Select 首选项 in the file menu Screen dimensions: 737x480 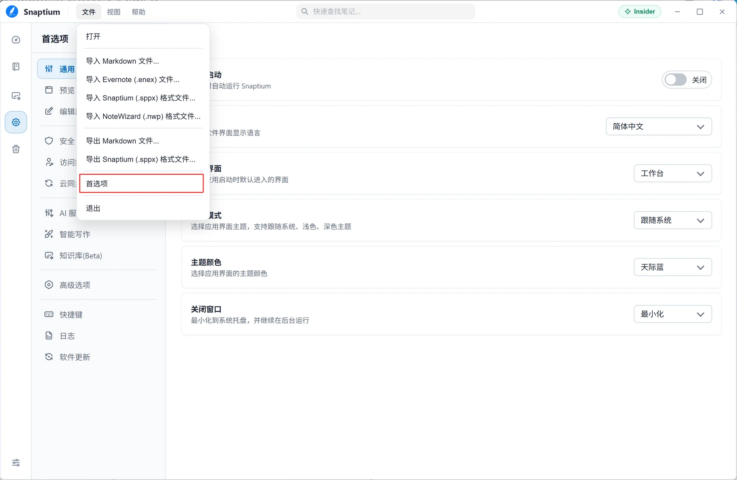141,183
